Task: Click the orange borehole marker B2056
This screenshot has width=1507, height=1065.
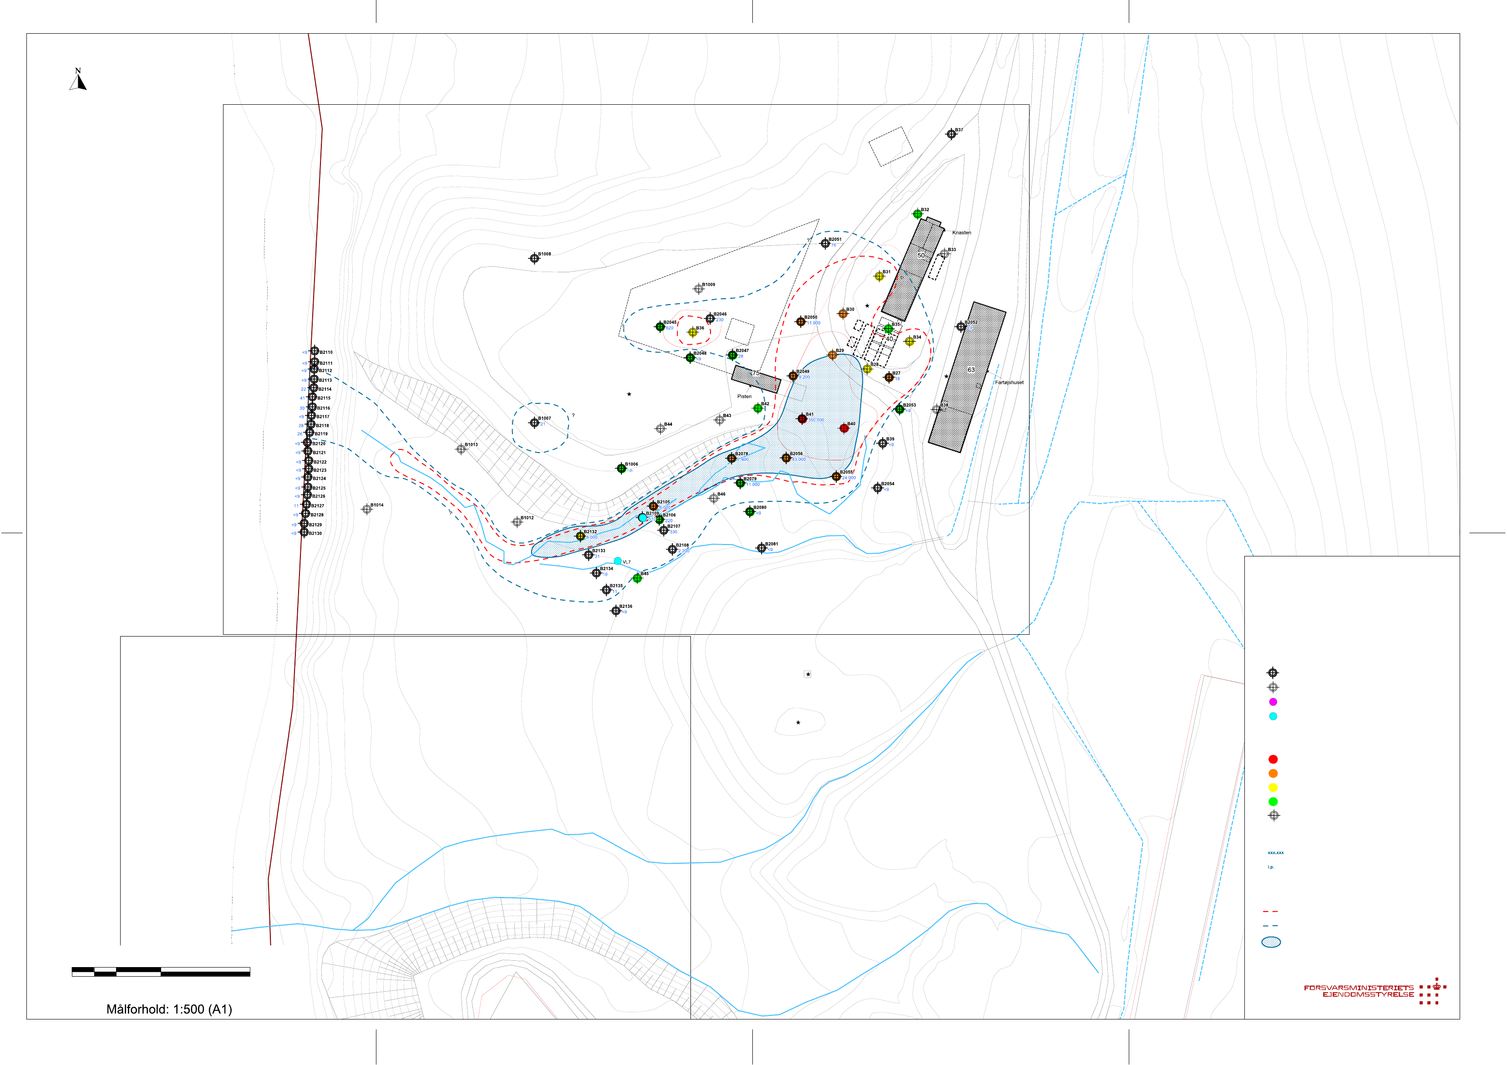Action: click(x=786, y=459)
